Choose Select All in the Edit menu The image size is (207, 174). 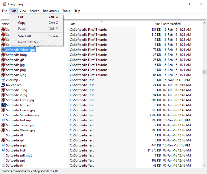pos(36,36)
